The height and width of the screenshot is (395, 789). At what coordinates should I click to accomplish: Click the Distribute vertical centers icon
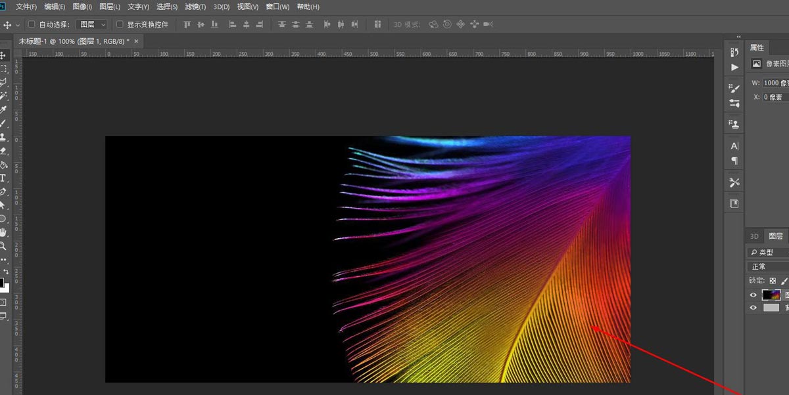[x=296, y=24]
